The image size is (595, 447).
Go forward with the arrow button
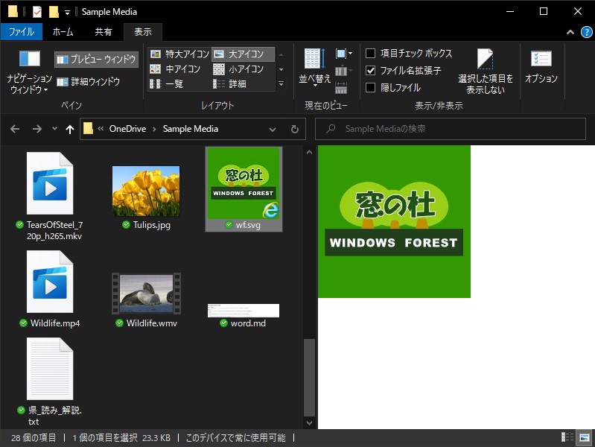[37, 129]
